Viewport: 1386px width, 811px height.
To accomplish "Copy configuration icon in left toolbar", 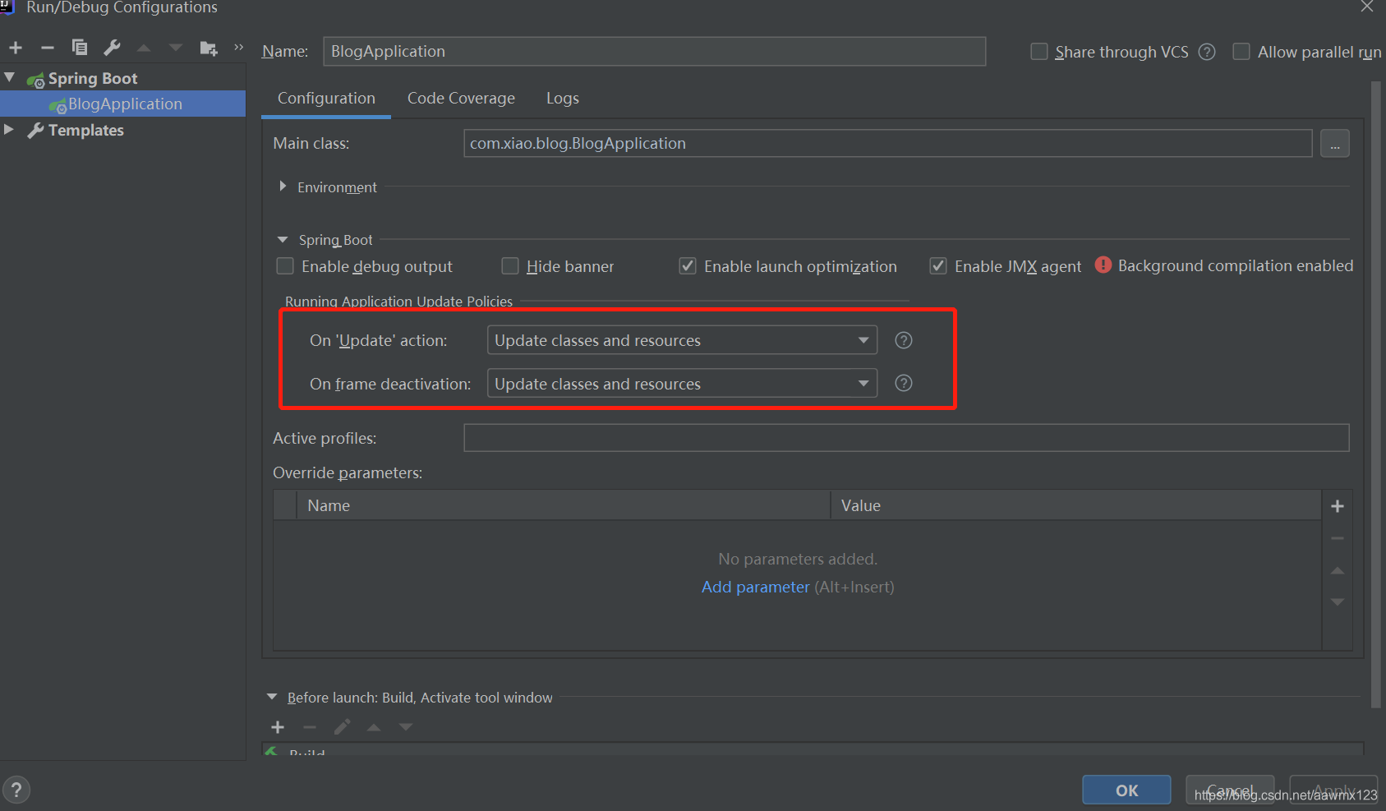I will pyautogui.click(x=80, y=48).
